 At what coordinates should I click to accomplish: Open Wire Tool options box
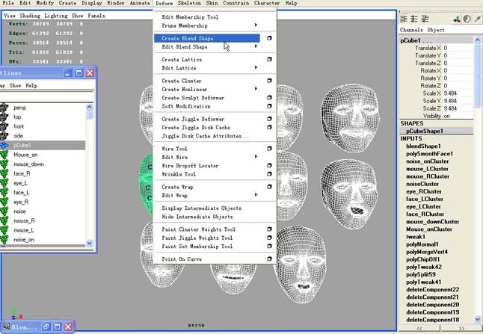(x=269, y=149)
